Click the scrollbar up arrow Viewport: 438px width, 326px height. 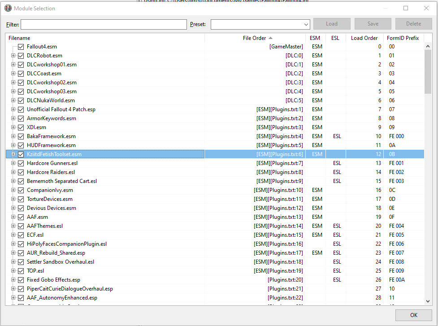point(428,46)
